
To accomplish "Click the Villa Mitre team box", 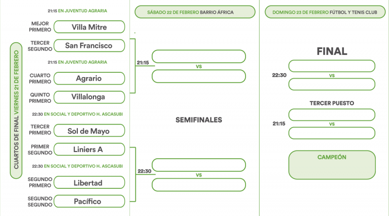I will click(x=89, y=27).
